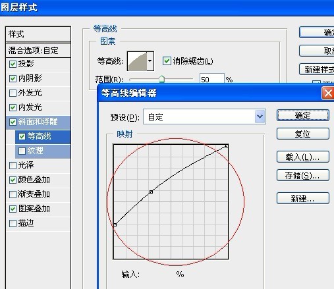
Task: Click the 范围 range slider handle
Action: pos(161,79)
